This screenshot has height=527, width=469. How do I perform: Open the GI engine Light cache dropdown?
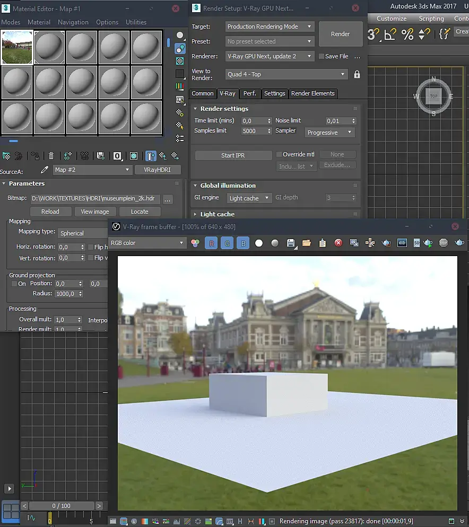[x=249, y=198]
